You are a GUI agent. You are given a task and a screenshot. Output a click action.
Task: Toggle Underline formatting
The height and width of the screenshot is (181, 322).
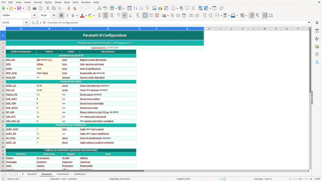tap(73, 16)
